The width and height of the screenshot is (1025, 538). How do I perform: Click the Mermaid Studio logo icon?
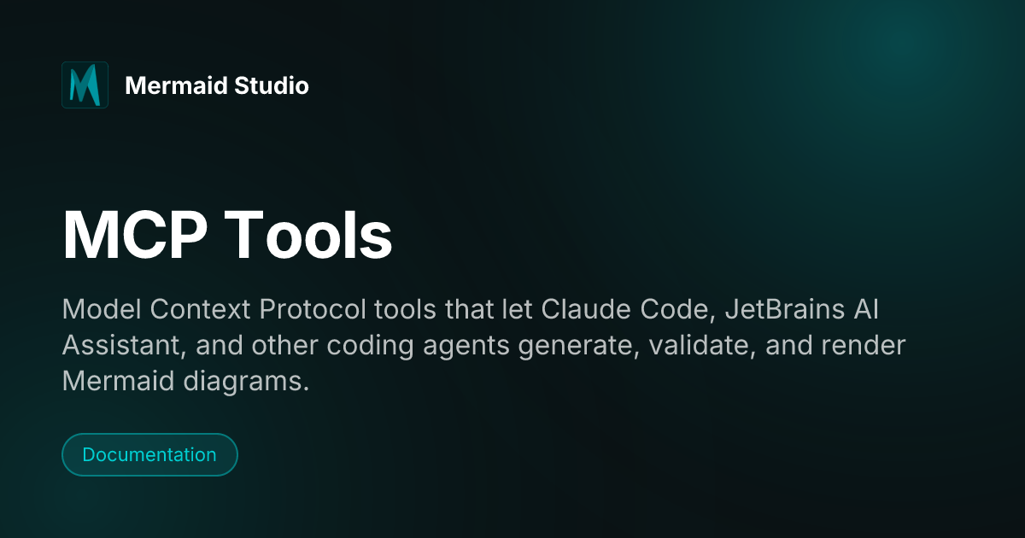coord(85,85)
